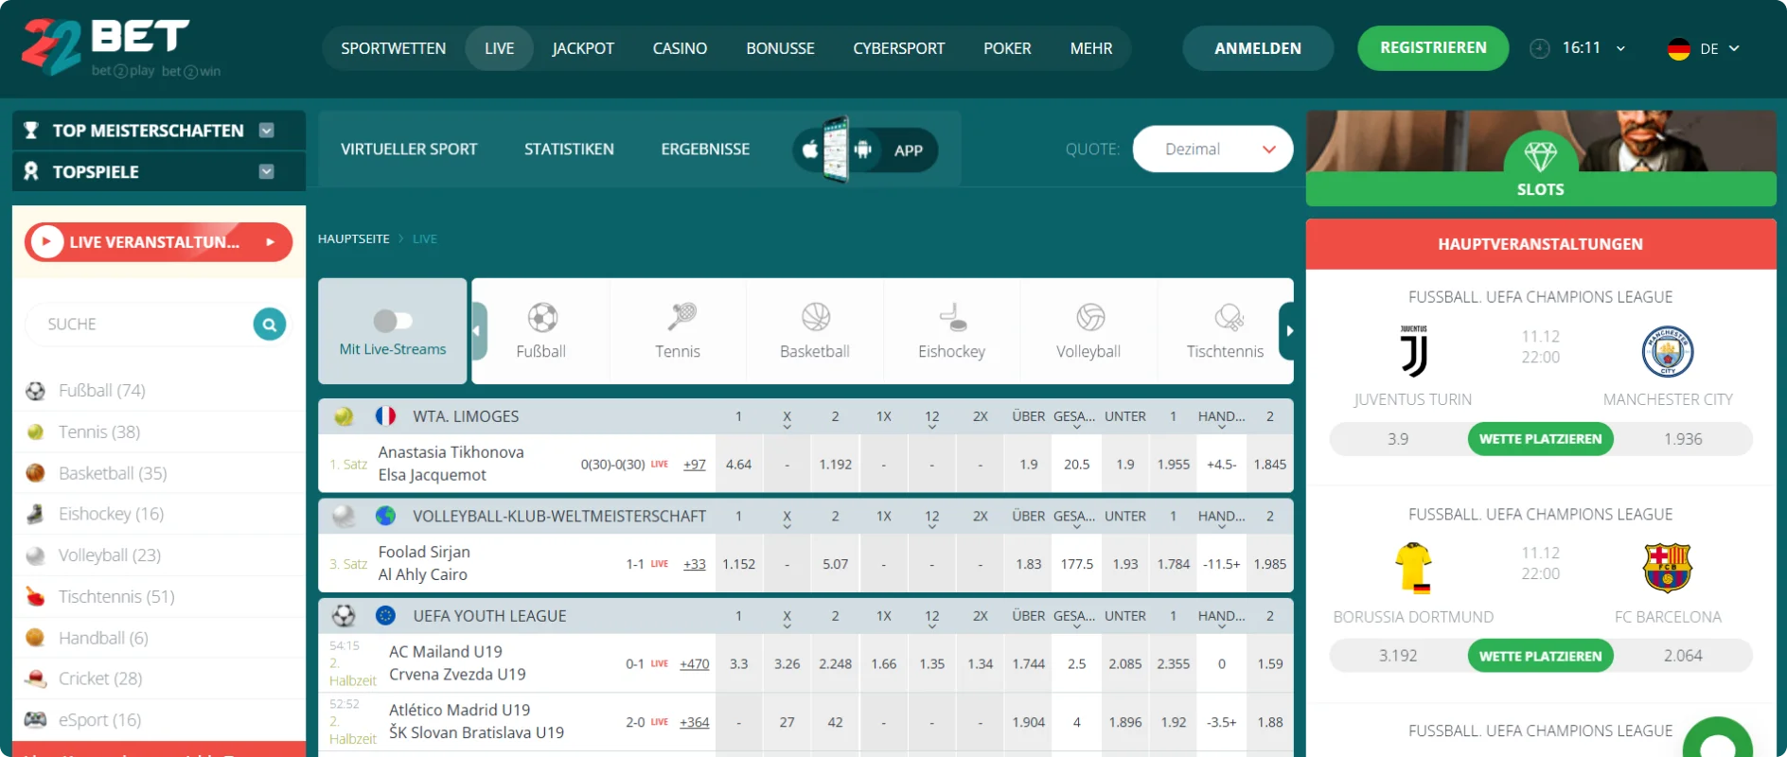
Task: Place bet on Dortmund vs Barcelona
Action: pos(1540,656)
